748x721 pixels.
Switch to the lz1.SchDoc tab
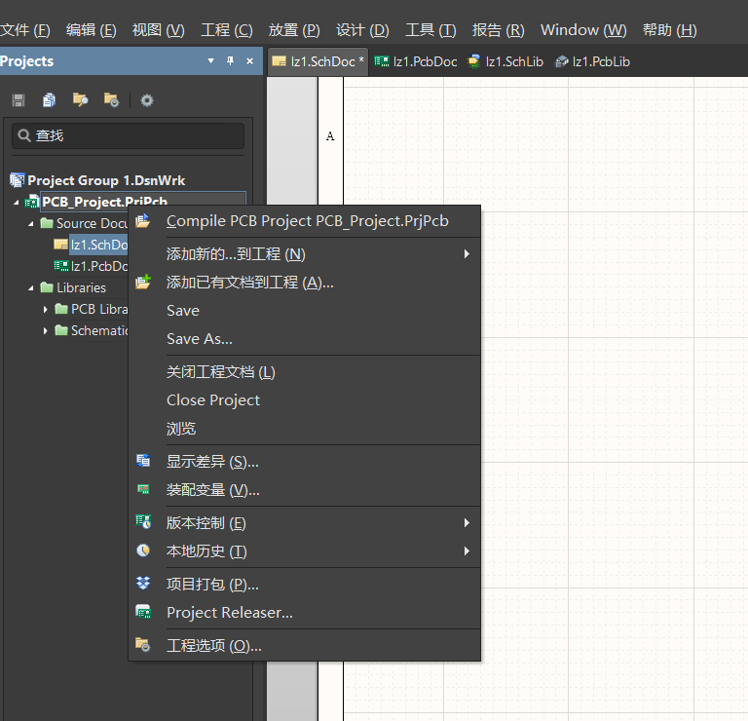[x=318, y=61]
